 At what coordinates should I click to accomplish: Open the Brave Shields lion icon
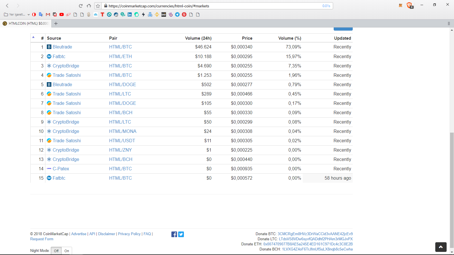(409, 5)
